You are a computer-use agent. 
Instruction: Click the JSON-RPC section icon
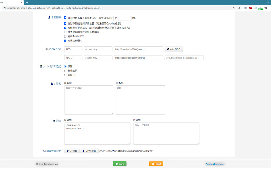(x=47, y=49)
